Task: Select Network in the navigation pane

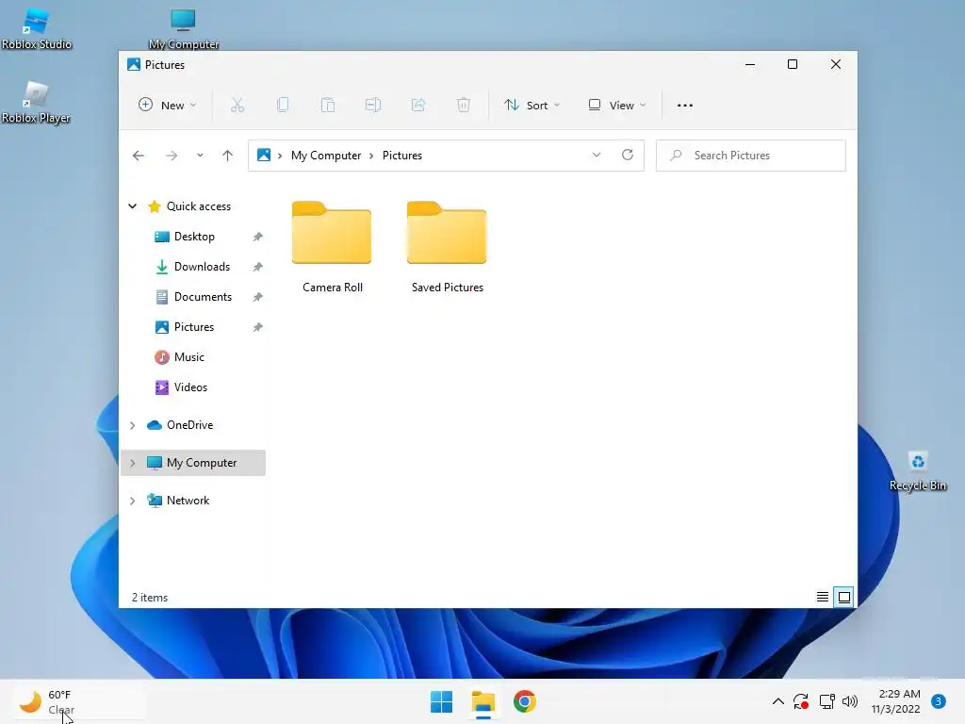Action: pos(188,501)
